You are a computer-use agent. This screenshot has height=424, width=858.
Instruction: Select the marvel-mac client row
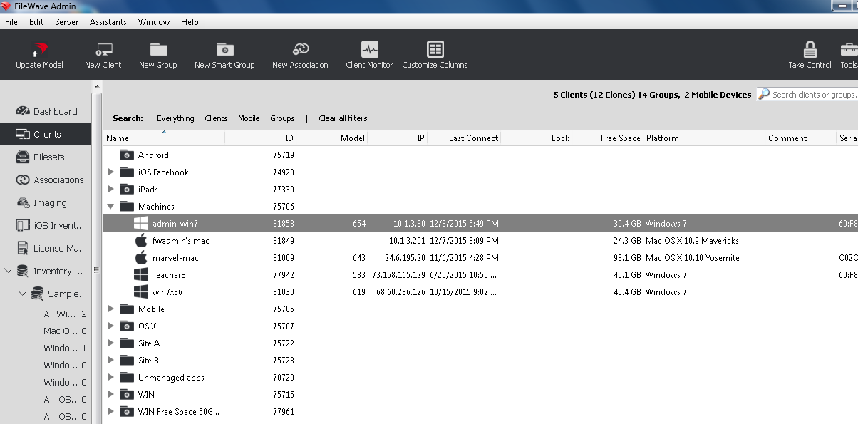[x=480, y=257]
